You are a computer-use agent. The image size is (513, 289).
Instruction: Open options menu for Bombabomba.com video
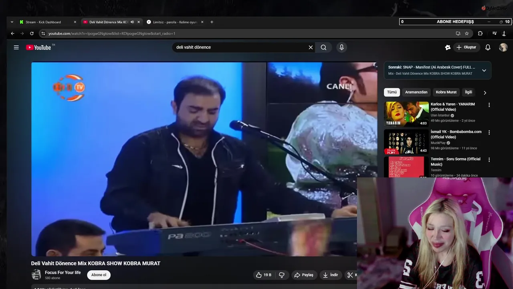tap(489, 132)
